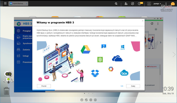Open event notifications info icon
The width and height of the screenshot is (177, 103).
(x=139, y=4)
